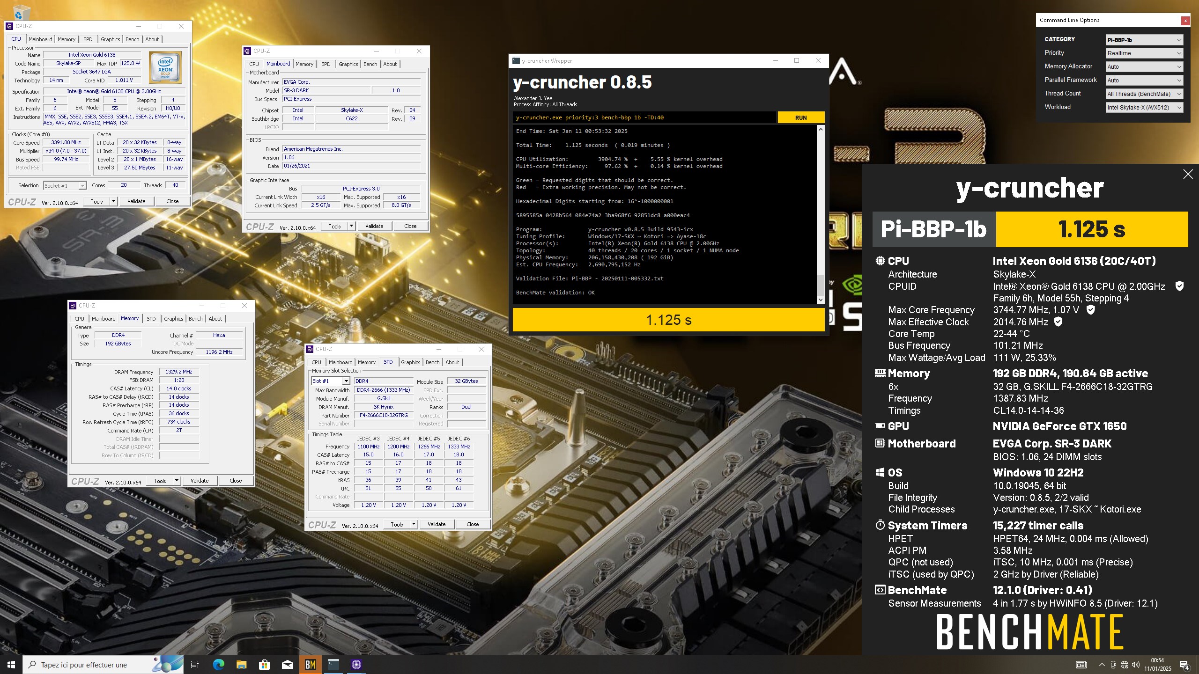Switch to About tab in the CPU-Z Mainboard window
Viewport: 1199px width, 674px height.
390,64
